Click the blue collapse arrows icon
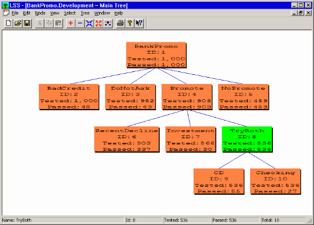 click(x=89, y=23)
